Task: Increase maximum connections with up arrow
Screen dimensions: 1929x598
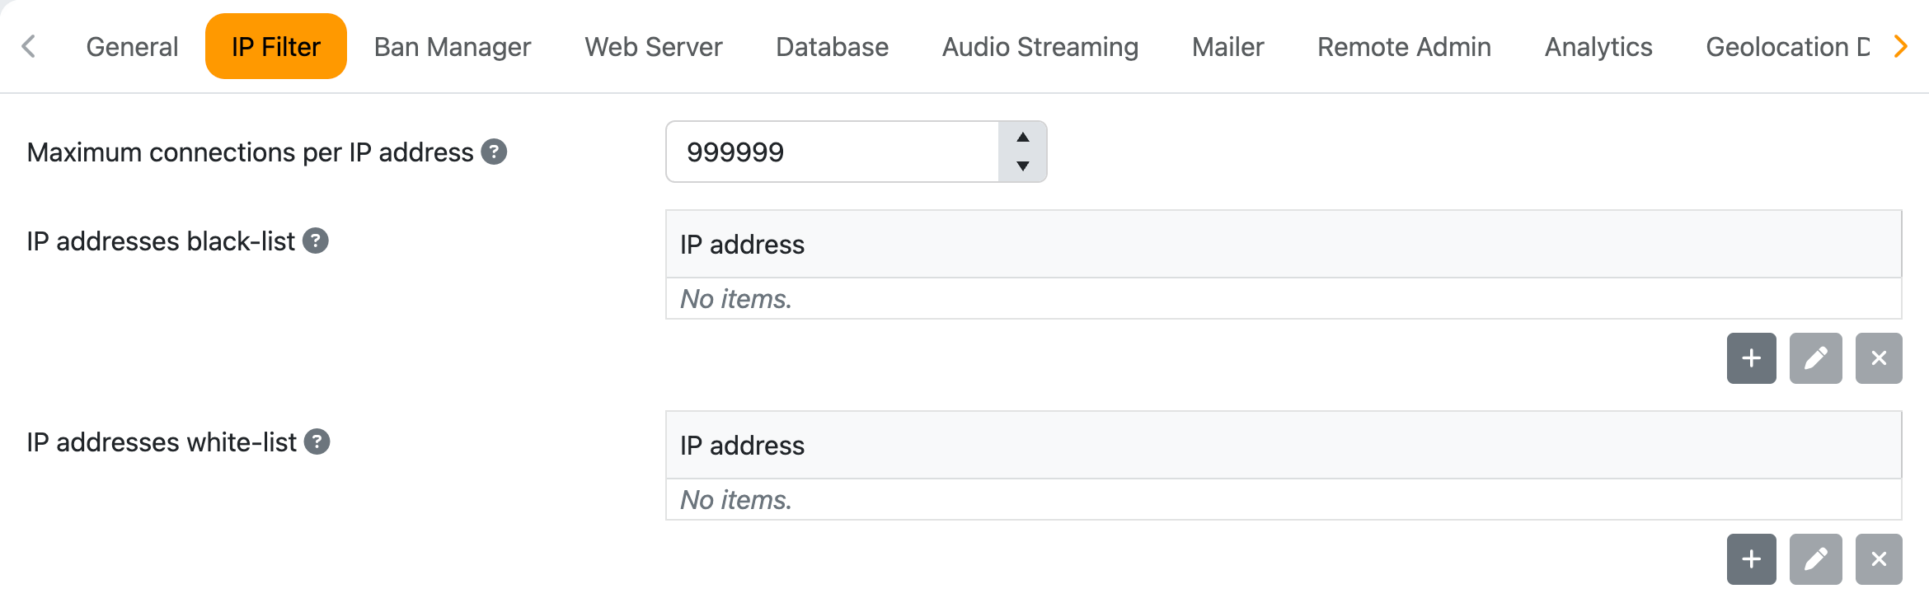Action: point(1022,138)
